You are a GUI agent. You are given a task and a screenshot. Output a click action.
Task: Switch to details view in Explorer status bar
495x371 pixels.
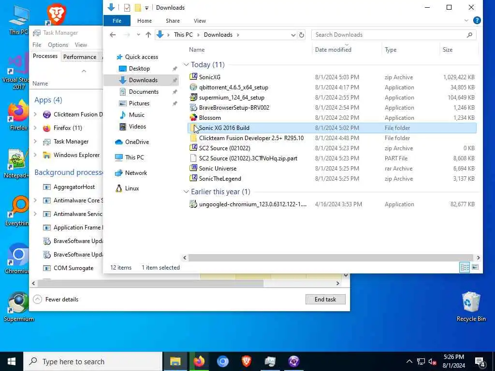pos(465,267)
